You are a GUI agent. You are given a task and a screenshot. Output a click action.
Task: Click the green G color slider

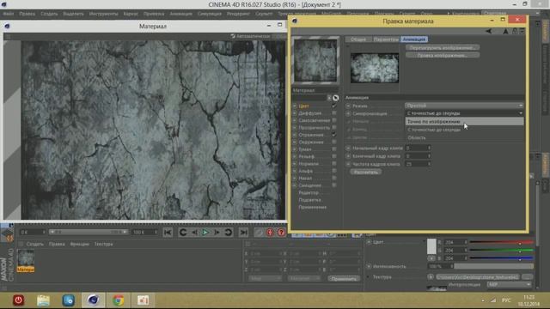point(501,250)
